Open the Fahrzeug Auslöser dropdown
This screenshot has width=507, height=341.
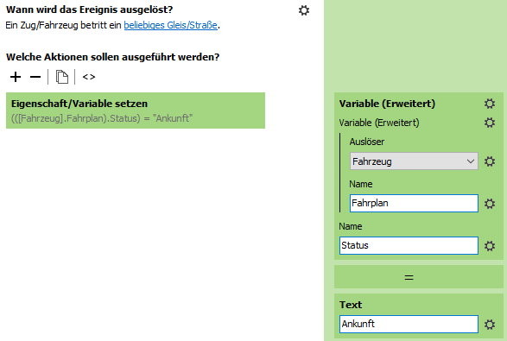pos(414,161)
